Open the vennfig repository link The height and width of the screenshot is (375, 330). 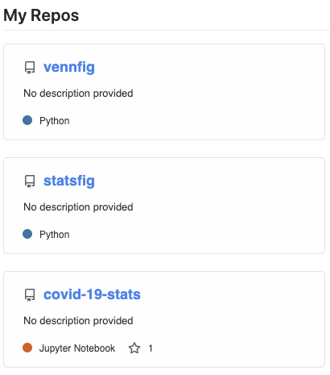tap(69, 67)
